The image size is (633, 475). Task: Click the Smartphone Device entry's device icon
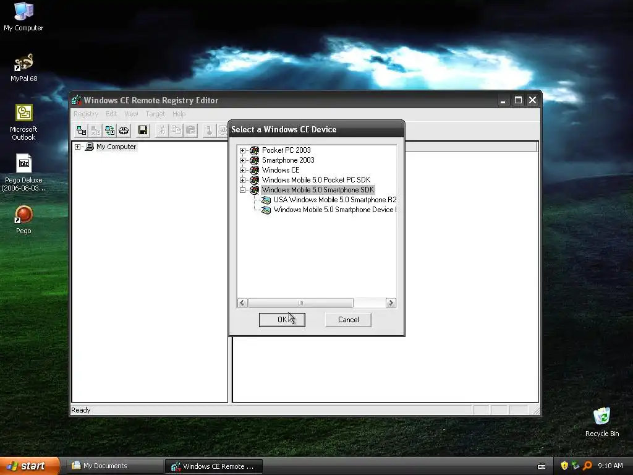coord(266,210)
